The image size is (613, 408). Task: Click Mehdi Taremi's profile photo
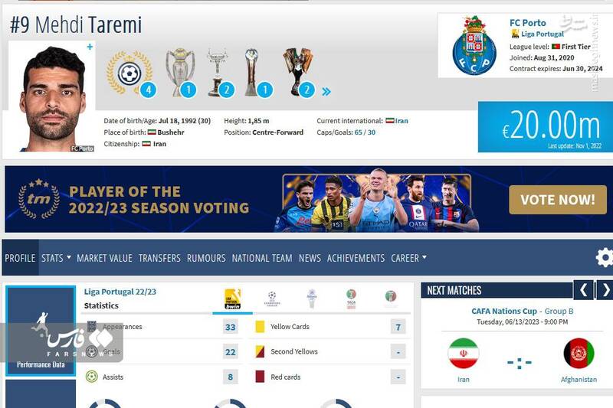52,96
